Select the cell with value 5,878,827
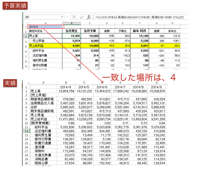 point(102,103)
